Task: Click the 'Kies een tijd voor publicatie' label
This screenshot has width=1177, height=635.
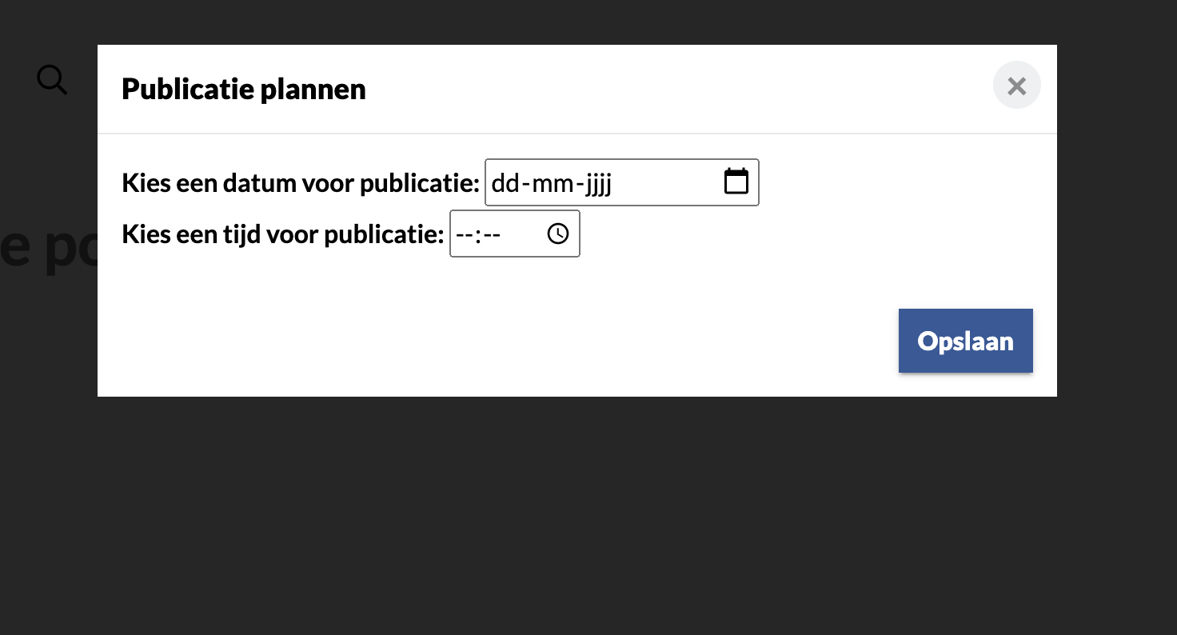Action: (282, 234)
